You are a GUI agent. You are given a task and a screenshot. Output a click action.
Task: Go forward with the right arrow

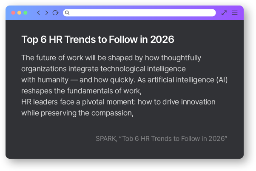[x=46, y=13]
